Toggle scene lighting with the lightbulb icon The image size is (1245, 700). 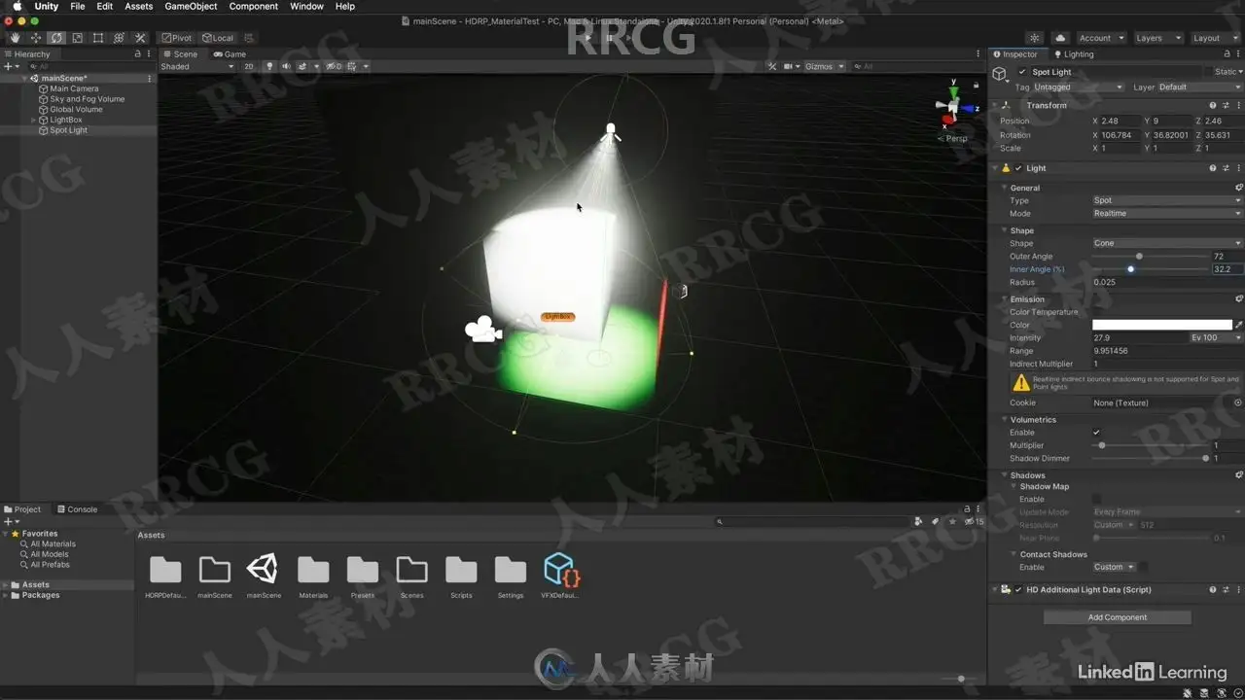point(269,67)
